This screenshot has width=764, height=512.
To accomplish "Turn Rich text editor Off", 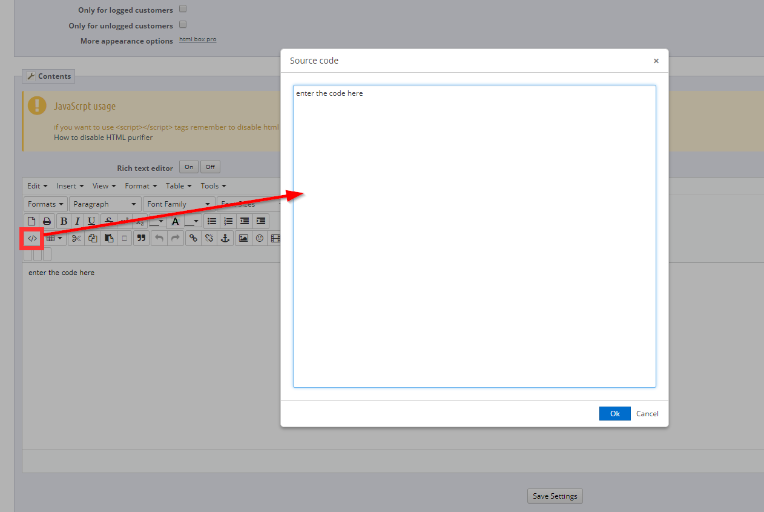I will point(210,167).
